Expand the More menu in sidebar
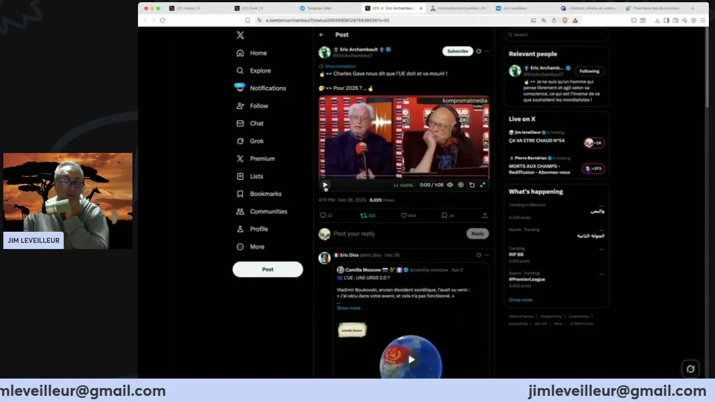The width and height of the screenshot is (715, 402). pyautogui.click(x=250, y=247)
